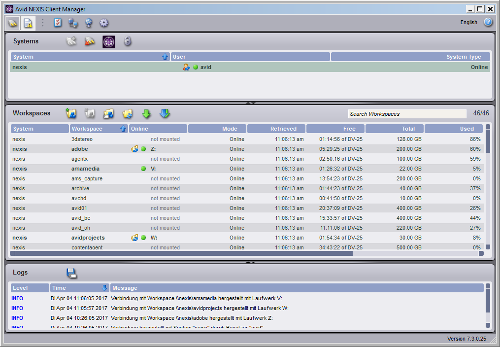The image size is (500, 347).
Task: Sort systems by the User column
Action: pyautogui.click(x=250, y=57)
